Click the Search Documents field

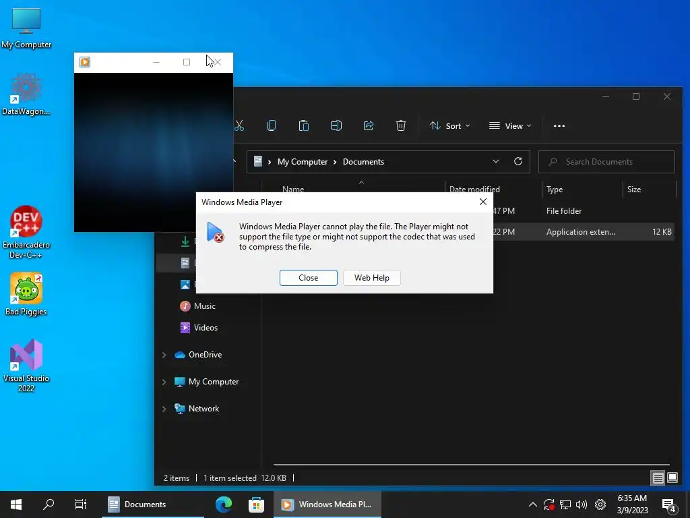click(x=606, y=162)
